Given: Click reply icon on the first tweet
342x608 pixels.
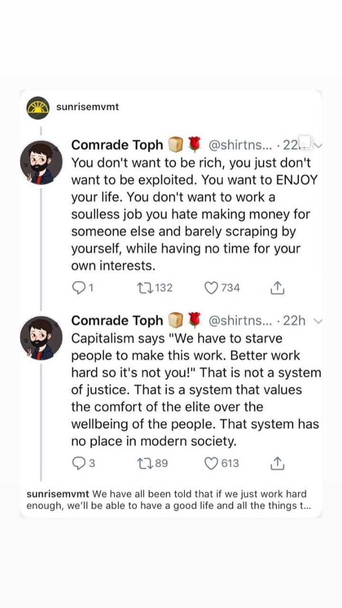Looking at the screenshot, I should pyautogui.click(x=77, y=287).
